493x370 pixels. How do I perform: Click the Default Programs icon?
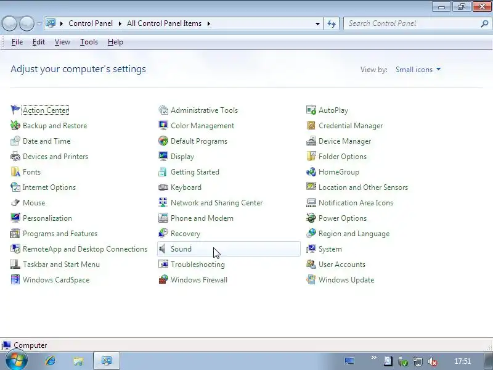click(x=163, y=141)
